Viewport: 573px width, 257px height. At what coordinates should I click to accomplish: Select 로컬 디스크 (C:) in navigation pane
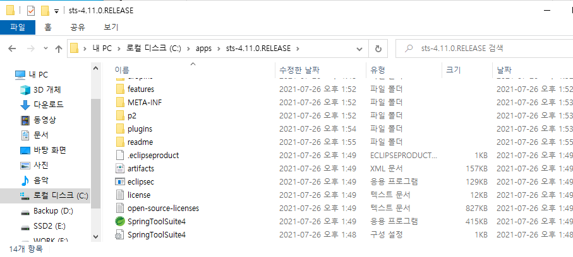click(45, 196)
